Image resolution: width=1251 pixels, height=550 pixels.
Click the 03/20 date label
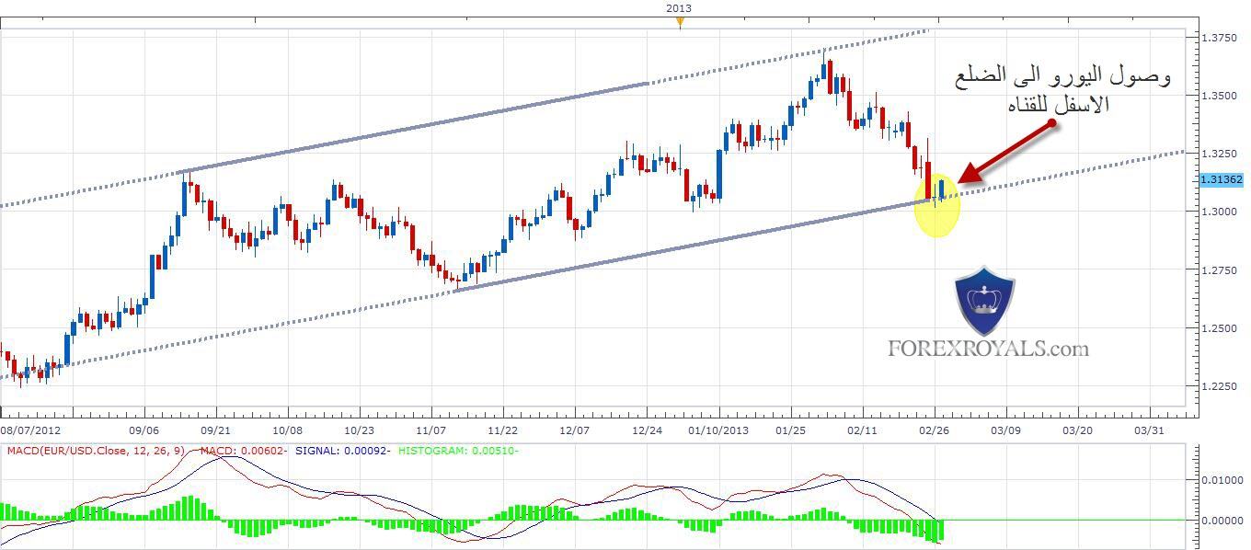tap(1077, 430)
